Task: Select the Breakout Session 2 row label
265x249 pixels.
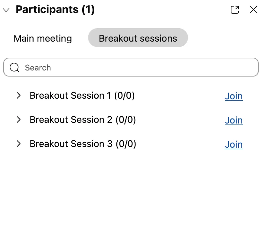Action: click(71, 120)
